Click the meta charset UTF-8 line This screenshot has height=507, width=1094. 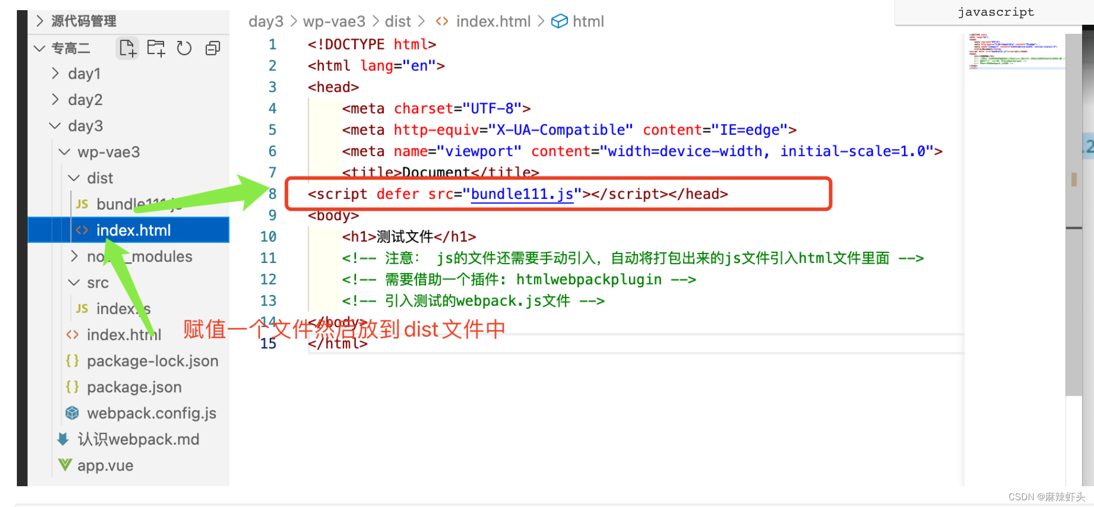(x=436, y=108)
